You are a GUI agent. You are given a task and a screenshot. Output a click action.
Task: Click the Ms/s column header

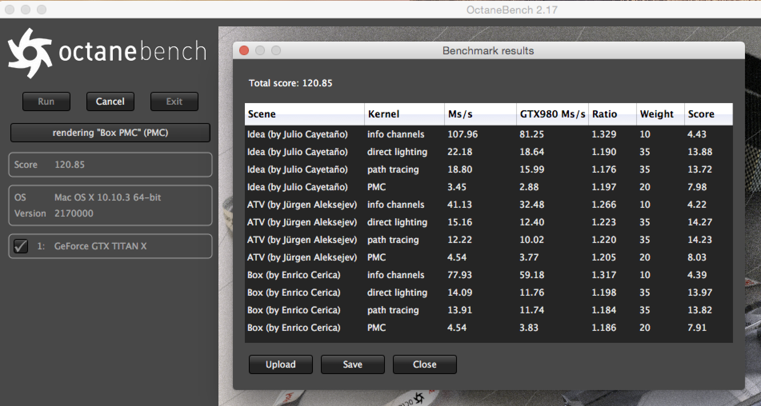[x=481, y=114]
